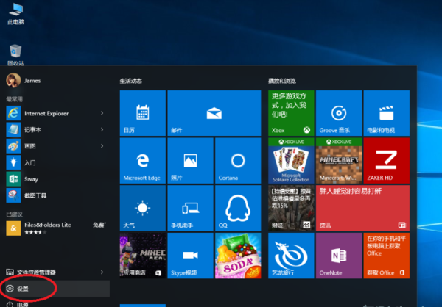This screenshot has width=442, height=307.
Task: Launch the QQ penguin tile
Action: (x=238, y=208)
